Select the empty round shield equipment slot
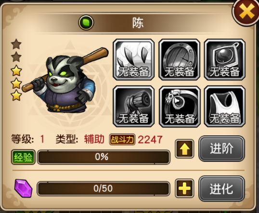The height and width of the screenshot is (213, 259). (x=179, y=60)
